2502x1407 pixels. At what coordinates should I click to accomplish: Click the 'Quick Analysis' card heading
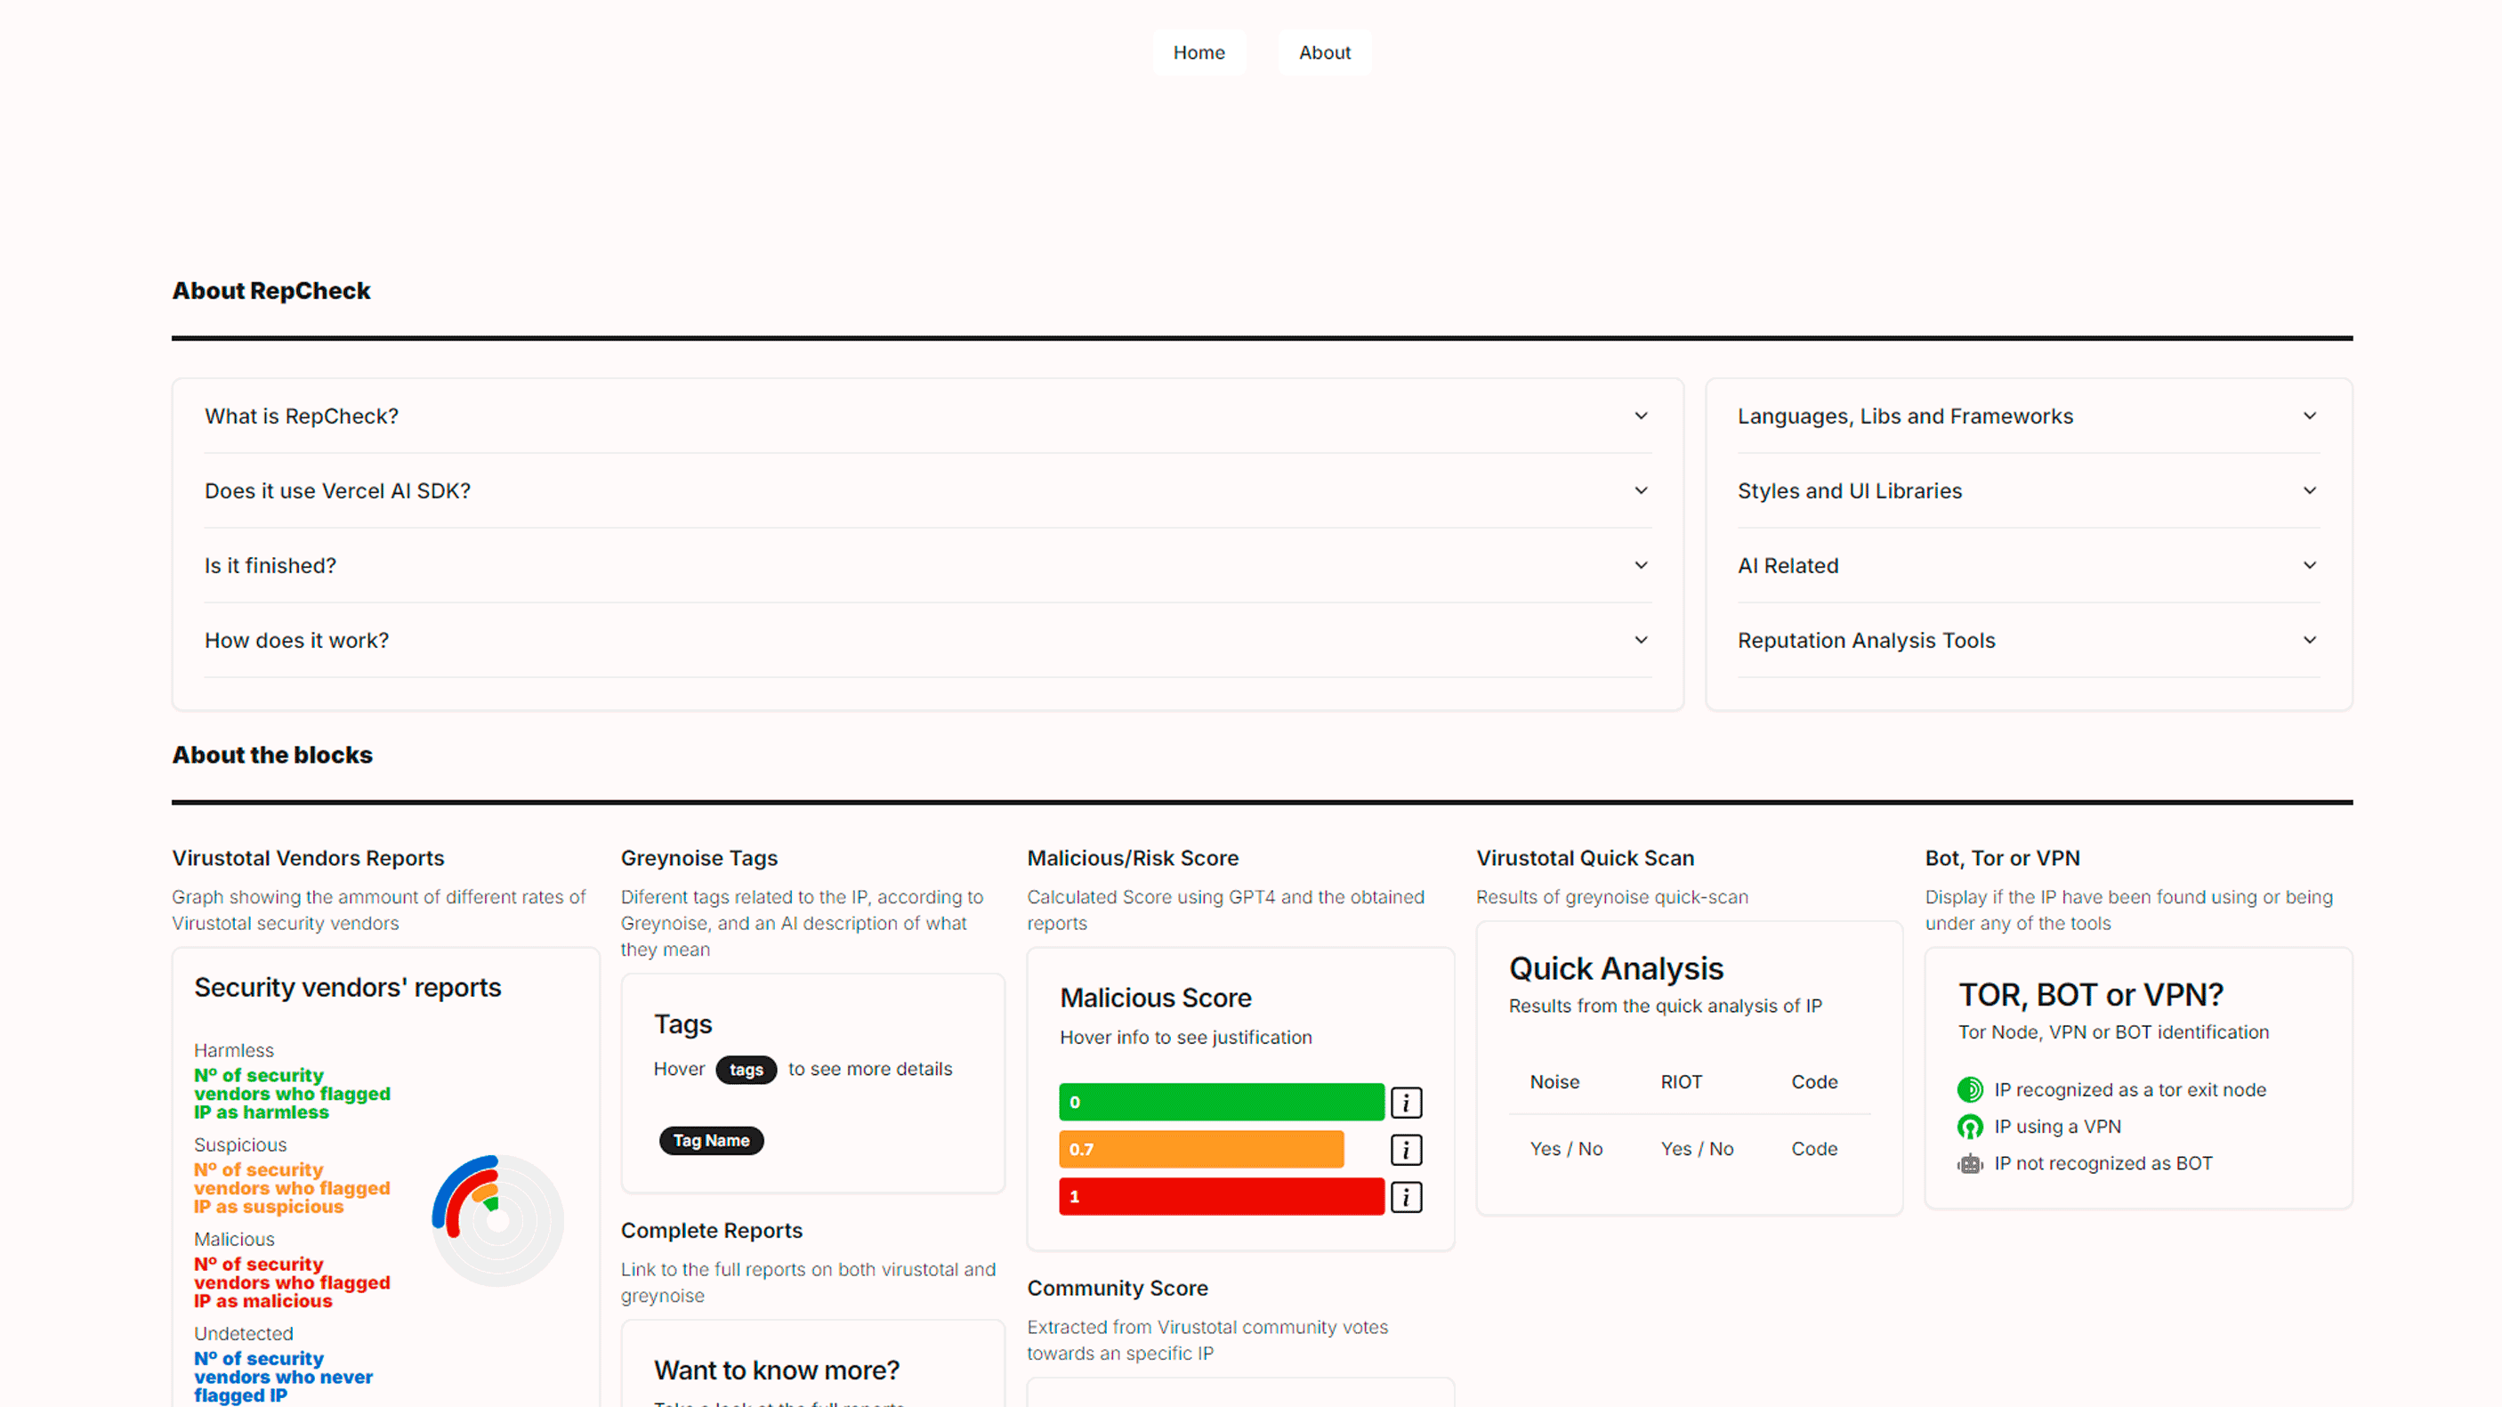(x=1615, y=969)
